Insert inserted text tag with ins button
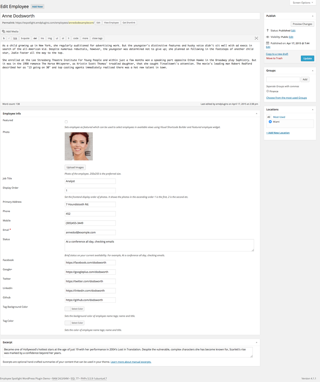 pyautogui.click(x=42, y=38)
